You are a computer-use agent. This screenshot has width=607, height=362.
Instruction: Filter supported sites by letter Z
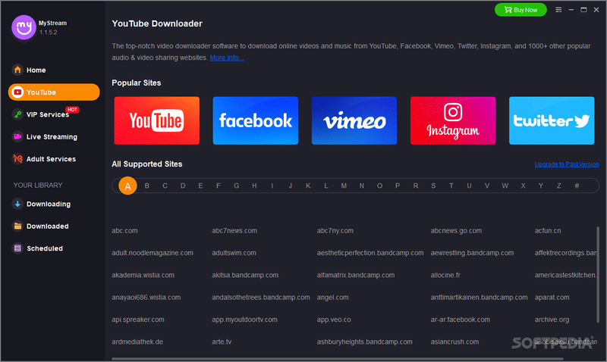click(x=559, y=186)
